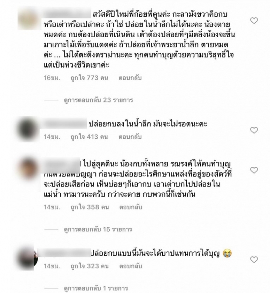Viewport: 270px width, 293px height.
Task: Expand ดูการตอบกลับ 23 รายการ replies
Action: tap(98, 100)
